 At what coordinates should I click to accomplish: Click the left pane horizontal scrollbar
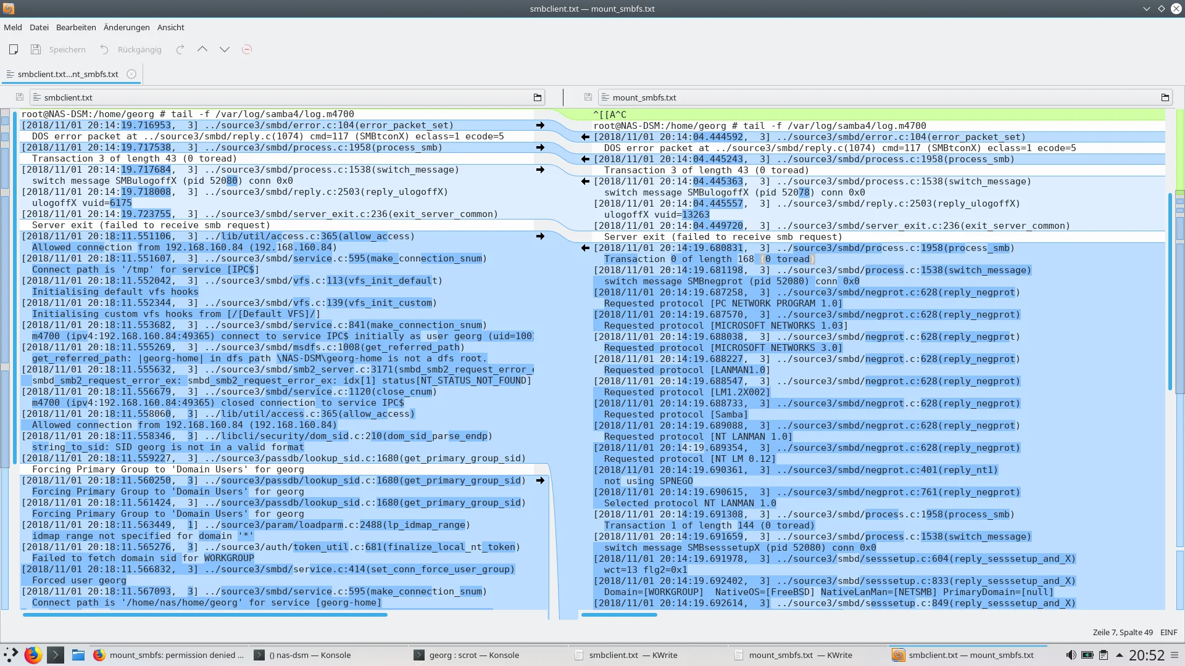pyautogui.click(x=205, y=615)
